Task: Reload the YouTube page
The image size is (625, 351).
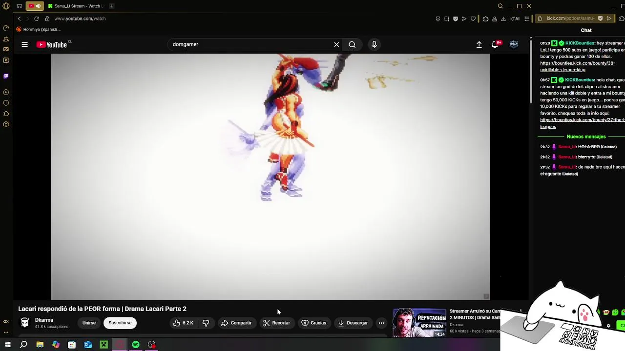Action: pyautogui.click(x=37, y=19)
